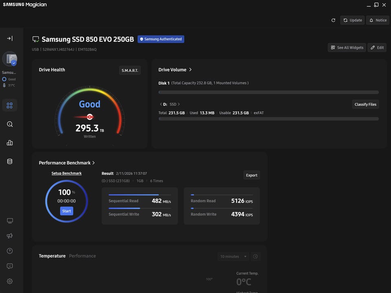This screenshot has width=391, height=293.
Task: Click the monitor icon in lower sidebar
Action: (10, 221)
